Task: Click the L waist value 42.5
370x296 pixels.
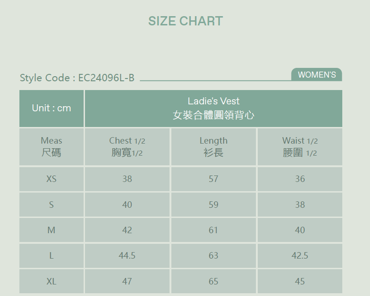Action: tap(300, 255)
